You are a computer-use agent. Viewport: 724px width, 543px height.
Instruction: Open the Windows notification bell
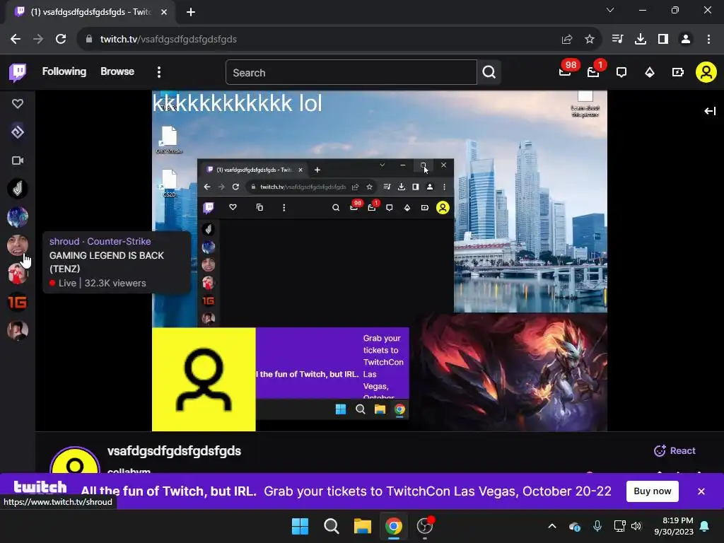pyautogui.click(x=705, y=526)
